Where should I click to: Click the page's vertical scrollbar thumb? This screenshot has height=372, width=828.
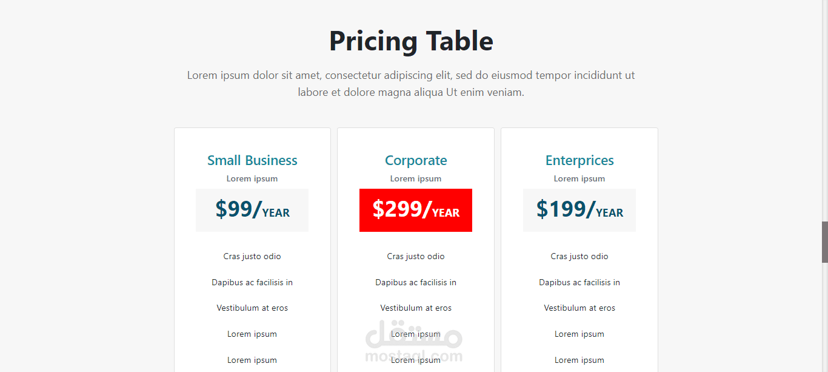pos(824,242)
